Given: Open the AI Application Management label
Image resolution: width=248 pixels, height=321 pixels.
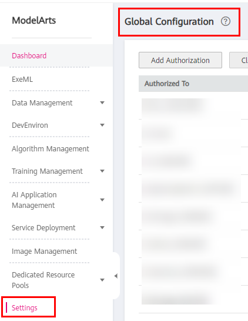Looking at the screenshot, I should [34, 200].
